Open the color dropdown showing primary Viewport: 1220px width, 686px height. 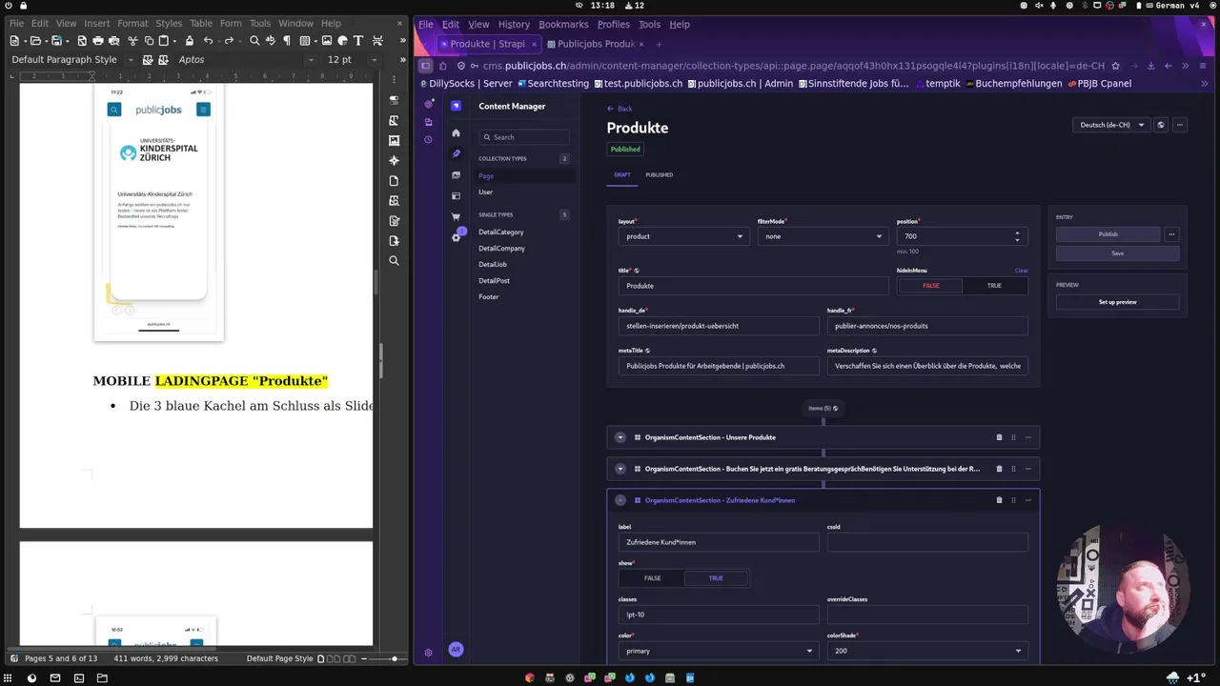(x=719, y=651)
